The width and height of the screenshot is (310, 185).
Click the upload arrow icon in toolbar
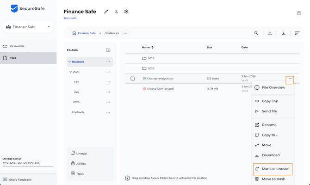(270, 33)
